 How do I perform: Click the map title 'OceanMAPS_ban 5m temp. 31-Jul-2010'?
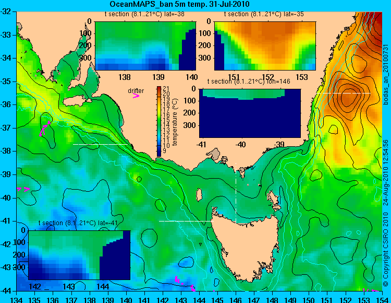point(179,4)
